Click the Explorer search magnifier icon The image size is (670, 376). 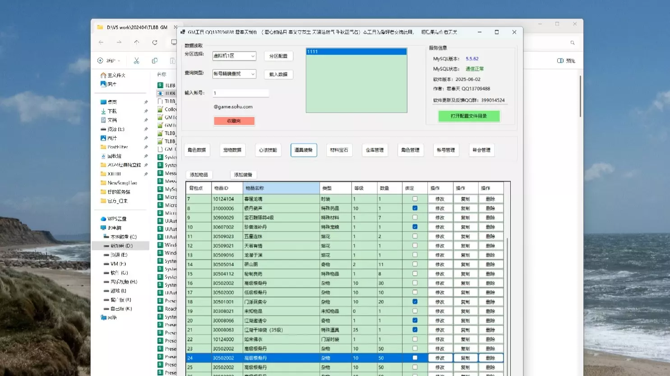point(573,43)
